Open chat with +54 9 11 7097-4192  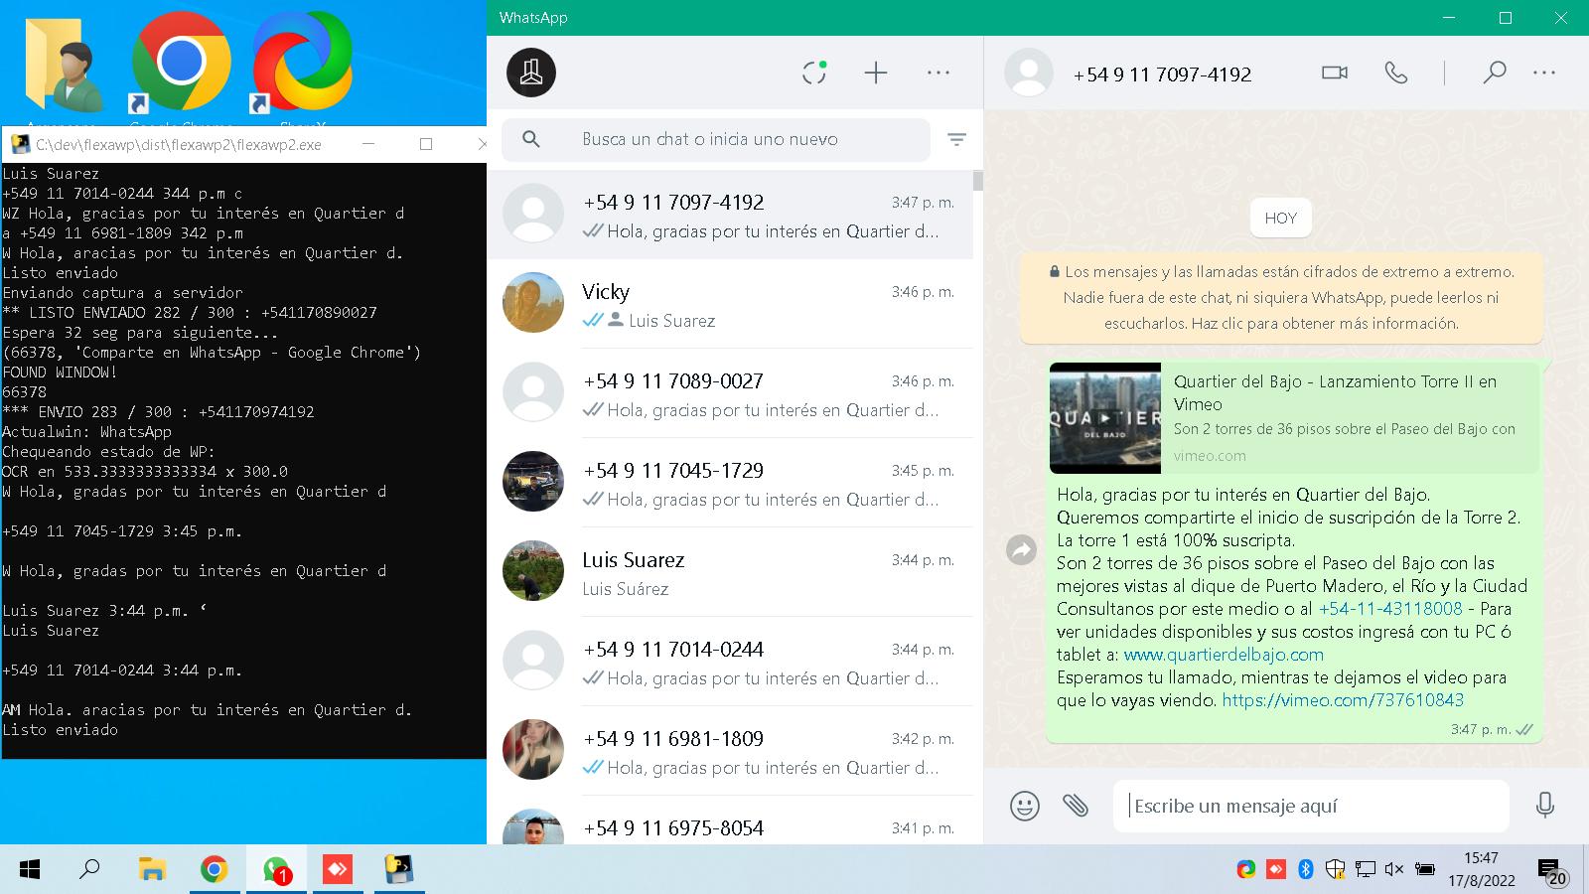click(x=730, y=215)
